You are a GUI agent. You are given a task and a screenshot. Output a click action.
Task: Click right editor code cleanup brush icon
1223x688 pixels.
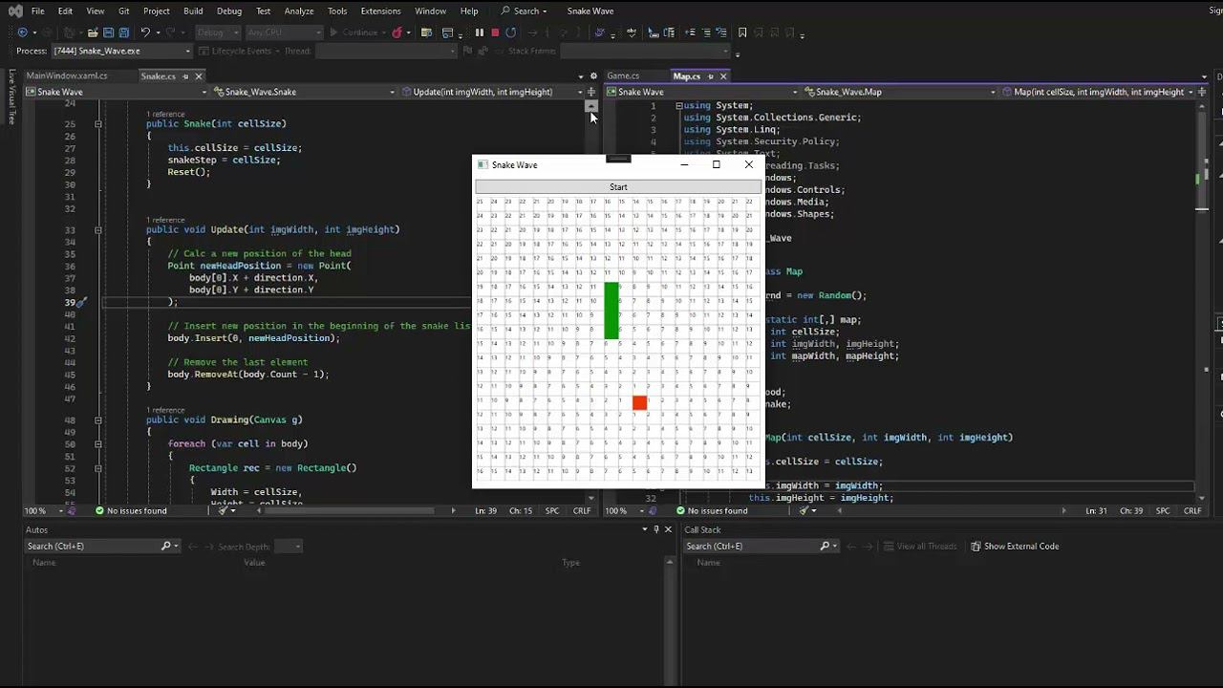tap(804, 511)
